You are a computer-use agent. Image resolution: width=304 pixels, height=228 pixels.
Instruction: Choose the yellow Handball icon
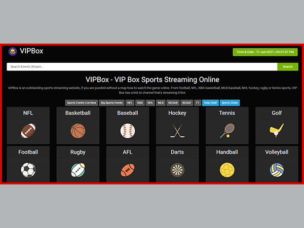(227, 170)
